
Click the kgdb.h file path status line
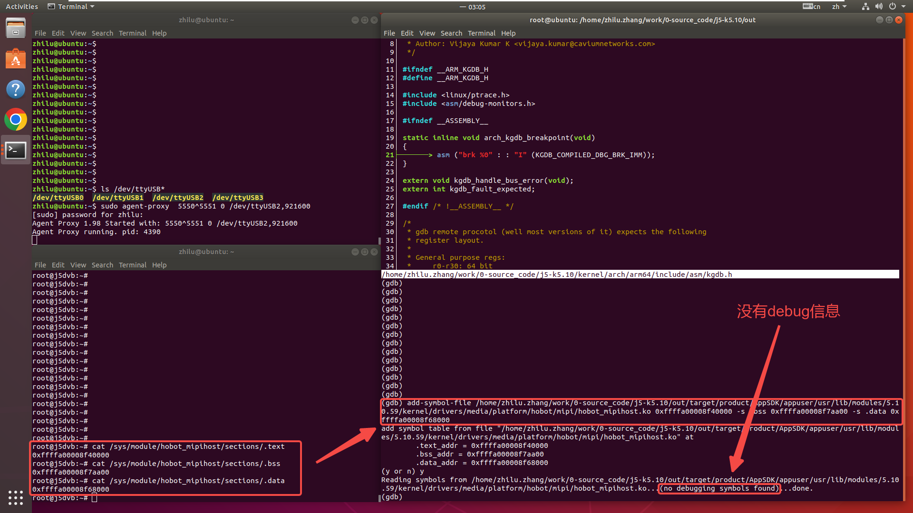tap(640, 275)
